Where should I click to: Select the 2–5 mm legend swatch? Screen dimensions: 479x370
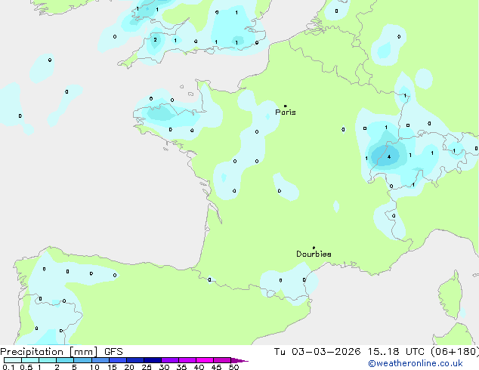pyautogui.click(x=65, y=360)
